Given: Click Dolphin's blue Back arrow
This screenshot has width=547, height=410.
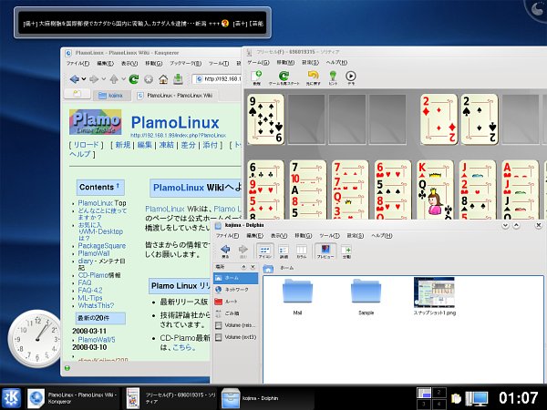Looking at the screenshot, I should coord(225,251).
